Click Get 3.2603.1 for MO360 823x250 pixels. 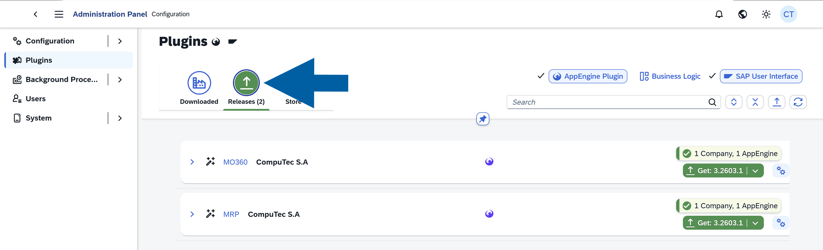point(715,171)
